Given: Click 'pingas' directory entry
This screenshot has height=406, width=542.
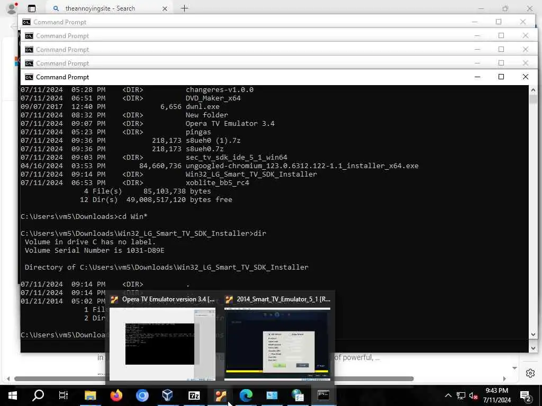Looking at the screenshot, I should (x=198, y=132).
